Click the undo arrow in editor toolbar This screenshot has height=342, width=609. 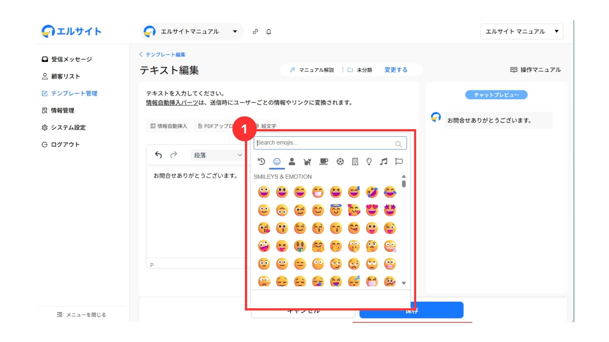158,155
